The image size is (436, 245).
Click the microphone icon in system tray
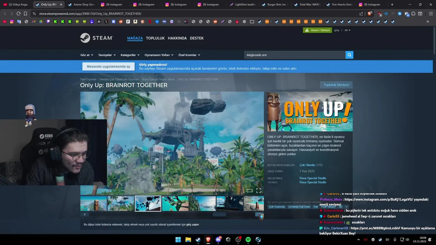[x=395, y=240]
